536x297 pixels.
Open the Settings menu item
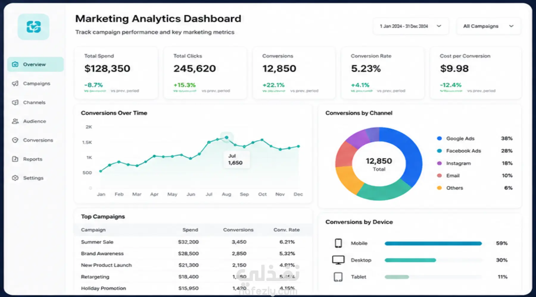pos(35,178)
